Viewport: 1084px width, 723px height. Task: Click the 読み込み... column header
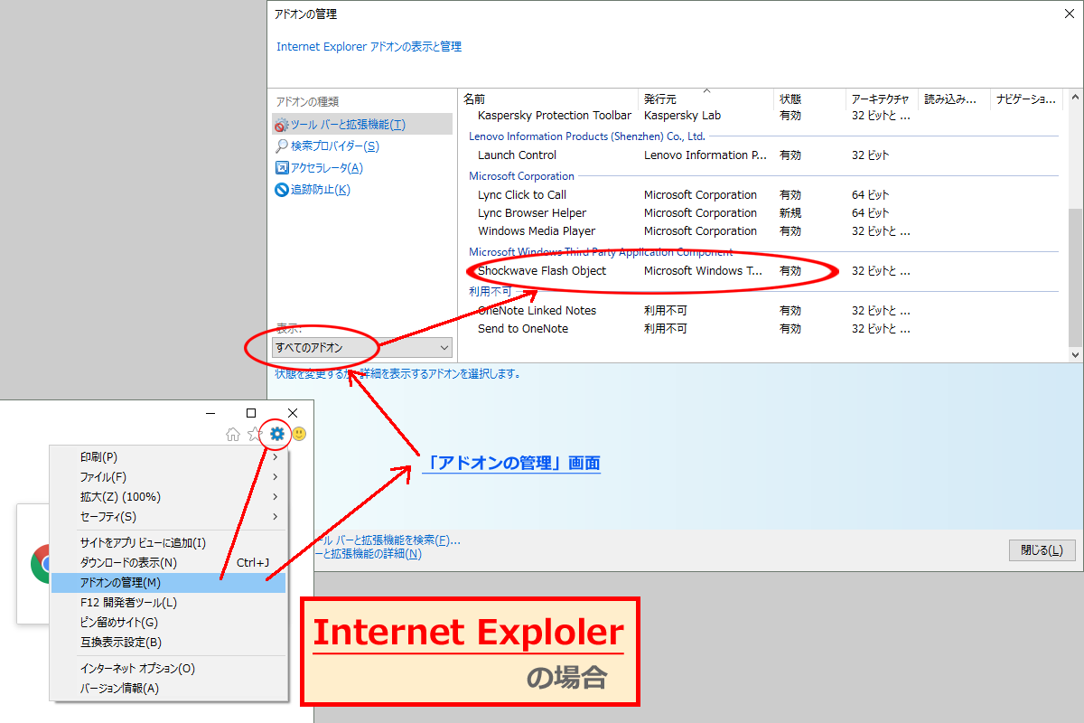click(955, 99)
